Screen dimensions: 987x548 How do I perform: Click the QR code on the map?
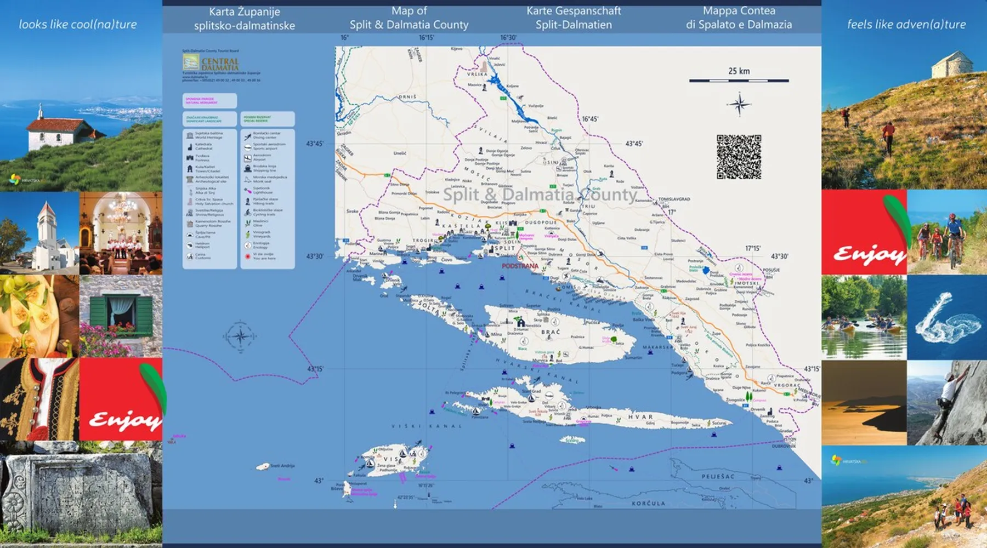(739, 157)
